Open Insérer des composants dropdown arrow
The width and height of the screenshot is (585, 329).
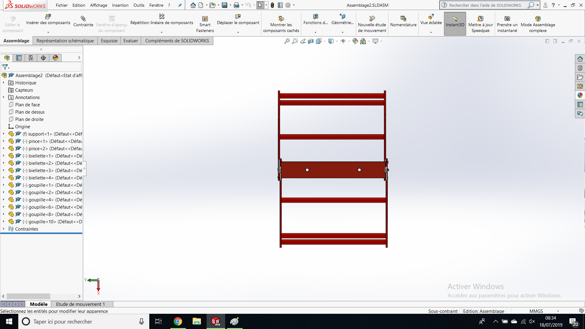pos(48,32)
